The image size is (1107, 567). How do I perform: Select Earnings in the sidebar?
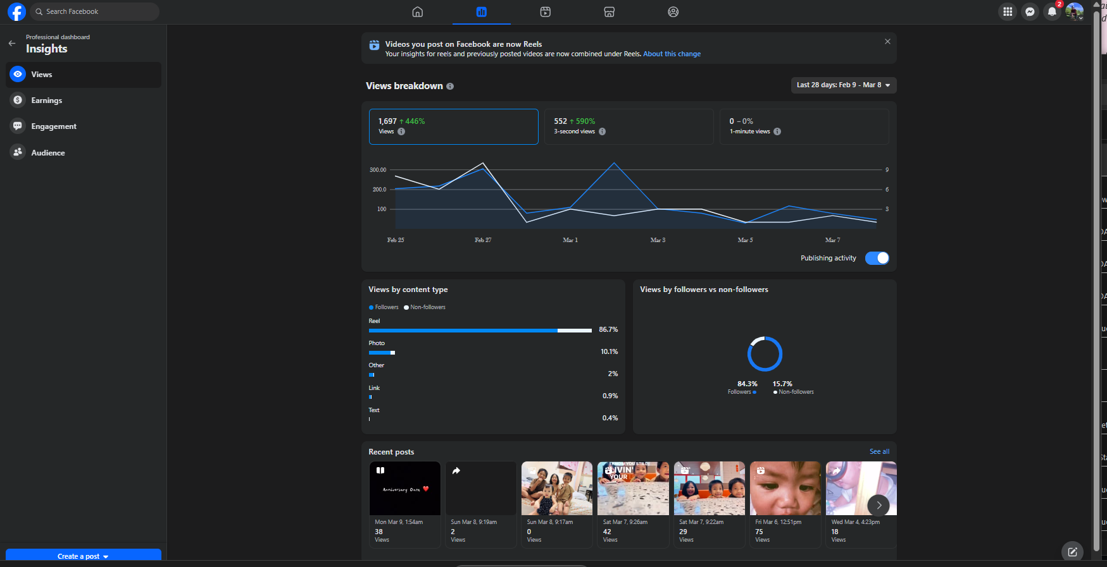coord(47,101)
